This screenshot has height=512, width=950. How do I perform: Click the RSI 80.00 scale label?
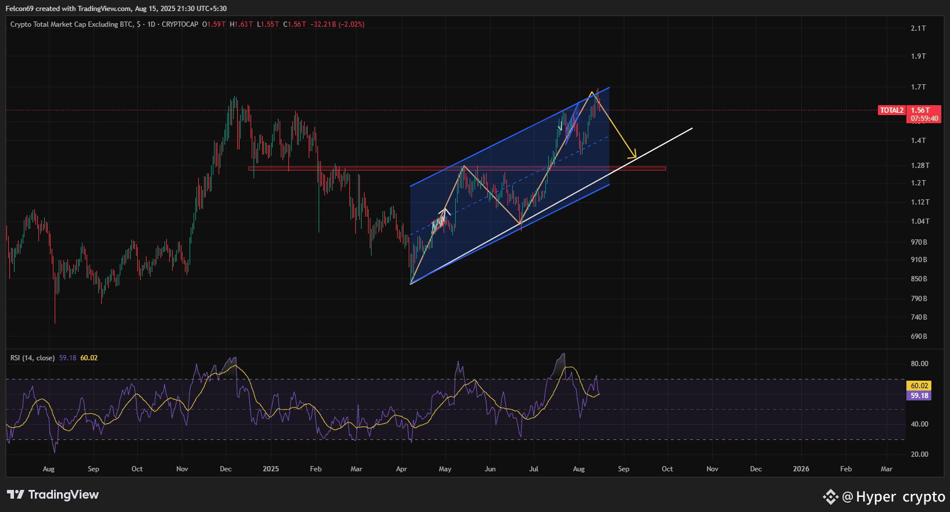[x=920, y=364]
